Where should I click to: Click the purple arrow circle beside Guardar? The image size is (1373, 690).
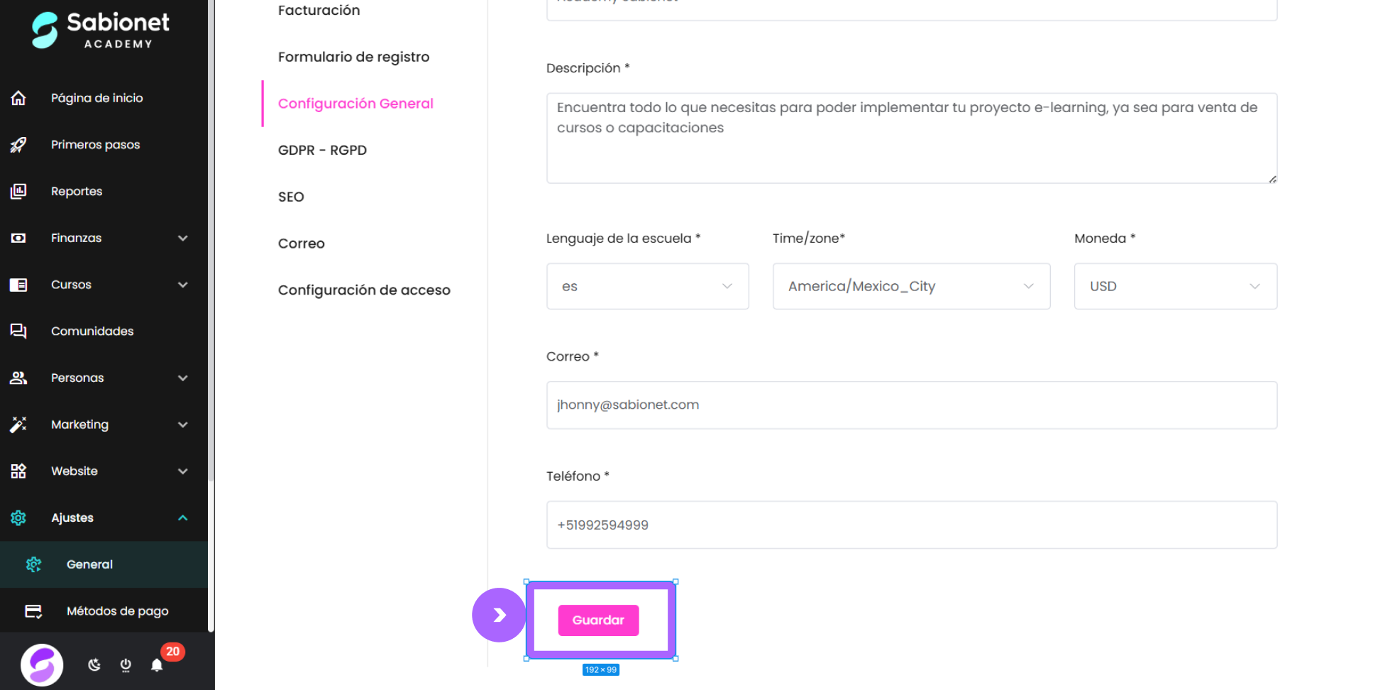[x=499, y=615]
